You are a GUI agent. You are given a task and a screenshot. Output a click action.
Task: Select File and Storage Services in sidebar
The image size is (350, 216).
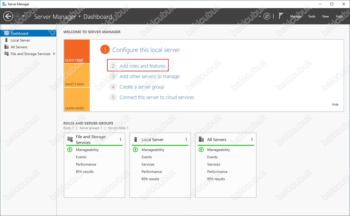[28, 54]
